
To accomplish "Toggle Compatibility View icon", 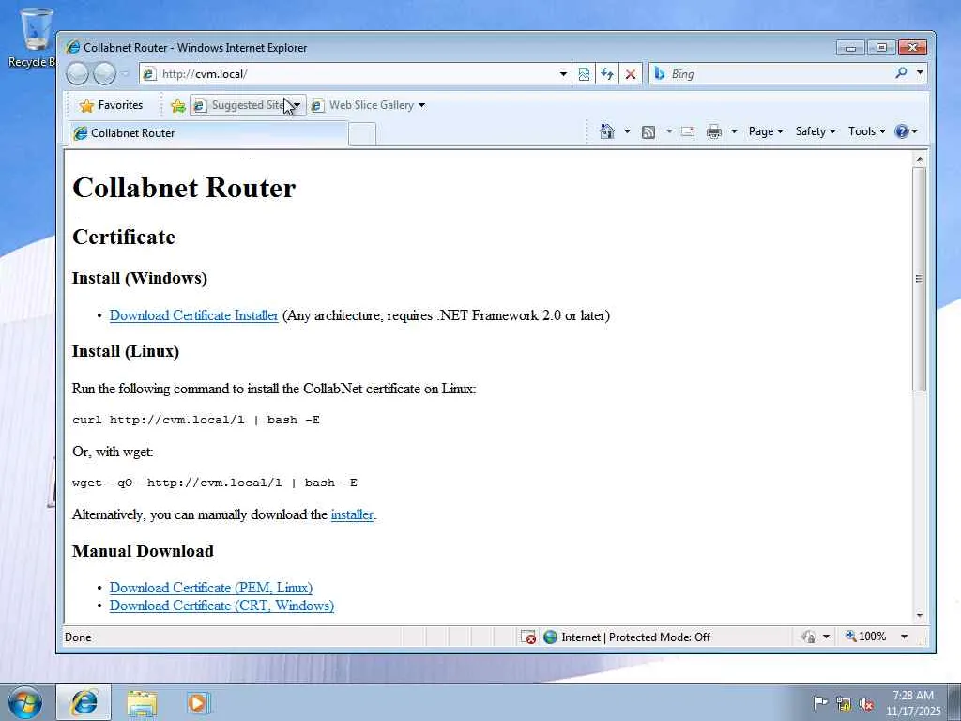I will 584,74.
